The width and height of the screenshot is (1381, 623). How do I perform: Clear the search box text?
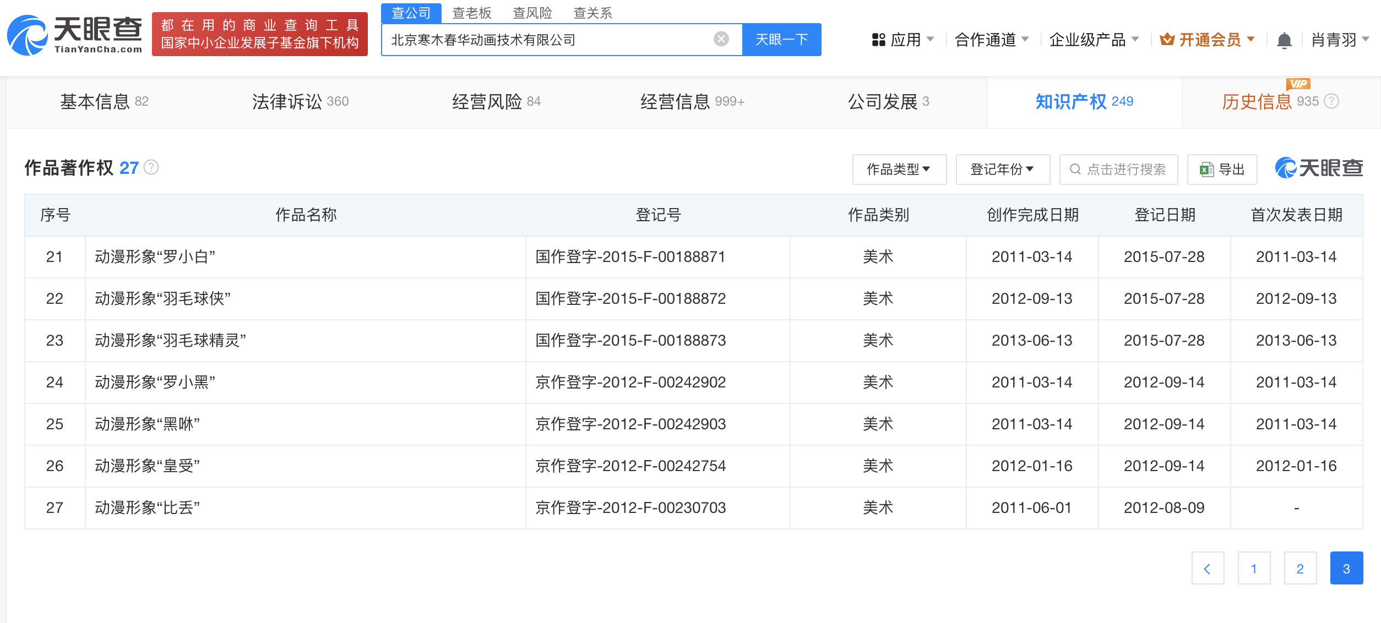pos(721,39)
